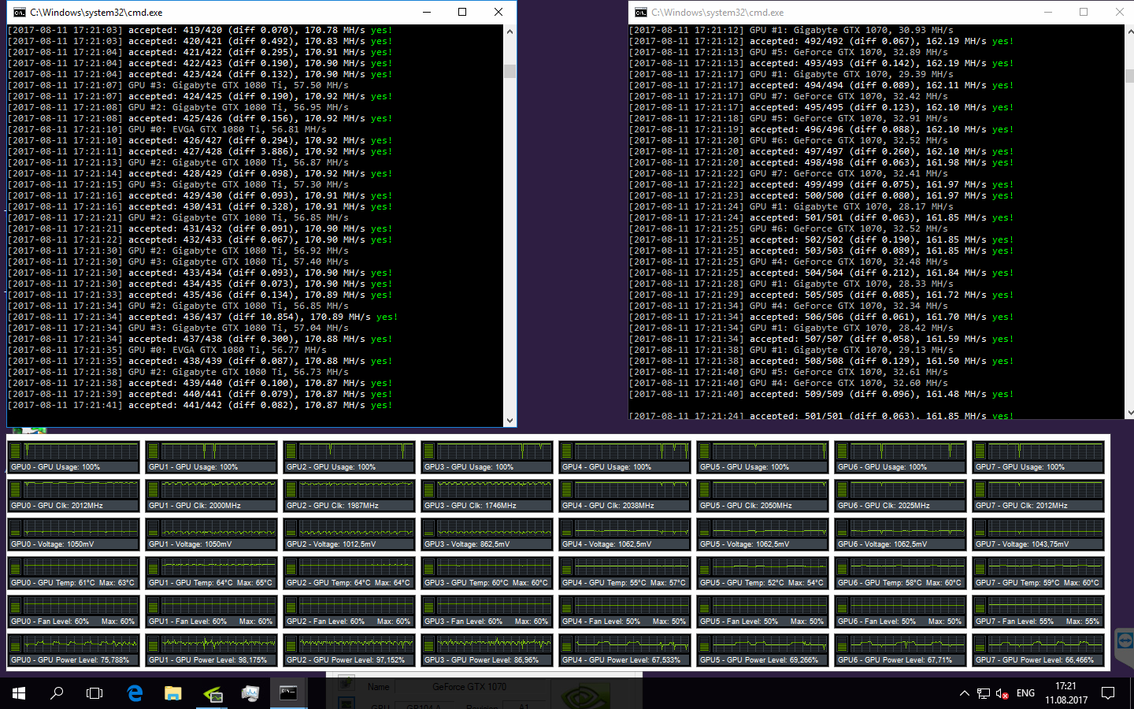1134x709 pixels.
Task: Select the GPU1 GPU Usage graph tile
Action: click(x=212, y=456)
